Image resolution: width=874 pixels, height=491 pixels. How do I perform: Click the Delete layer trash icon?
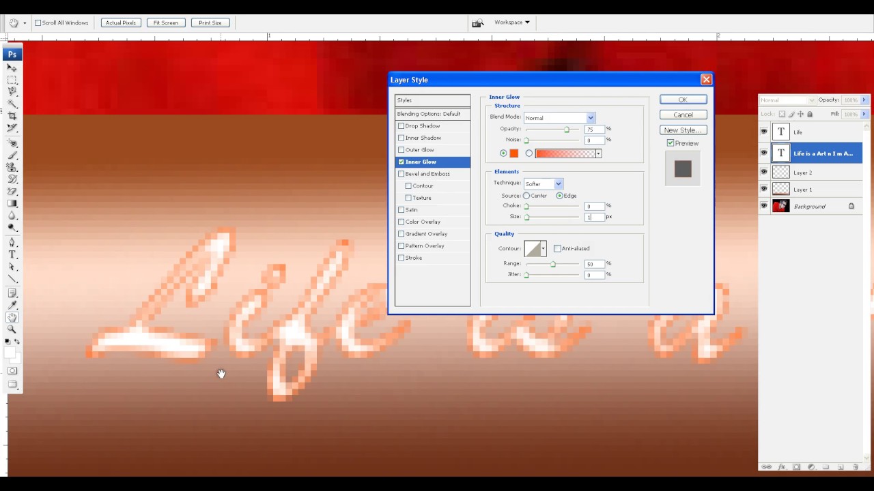point(856,467)
